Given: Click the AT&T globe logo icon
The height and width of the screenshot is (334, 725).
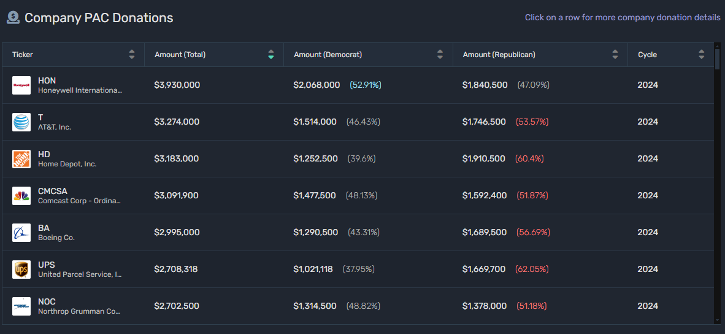Looking at the screenshot, I should click(21, 122).
